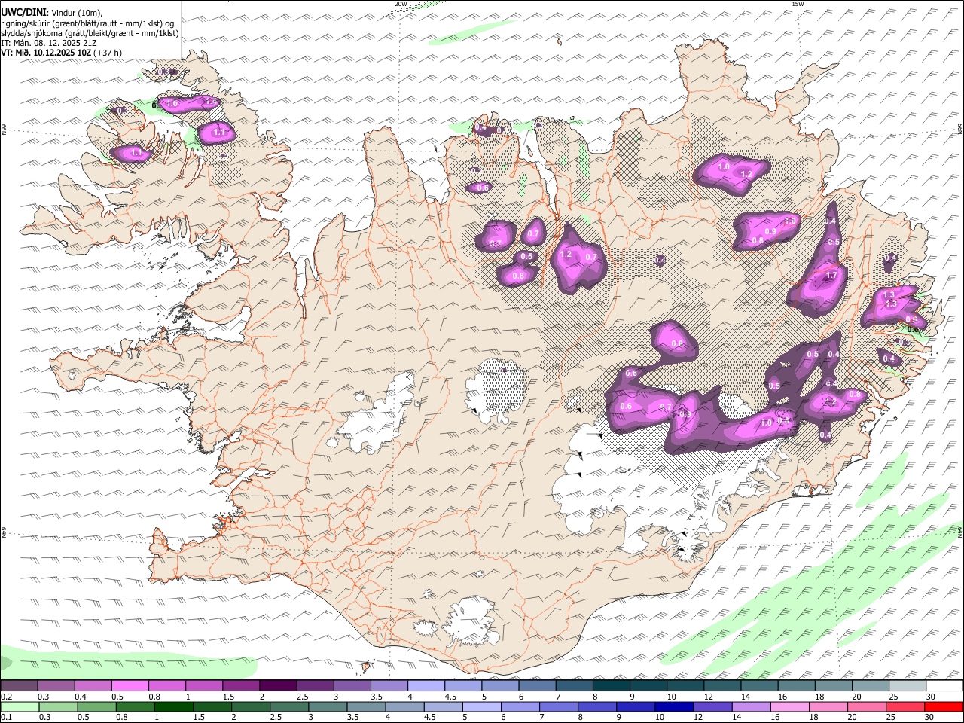
Task: Select the darkest green swatch at 1 in lower legend
Action: tap(173, 707)
